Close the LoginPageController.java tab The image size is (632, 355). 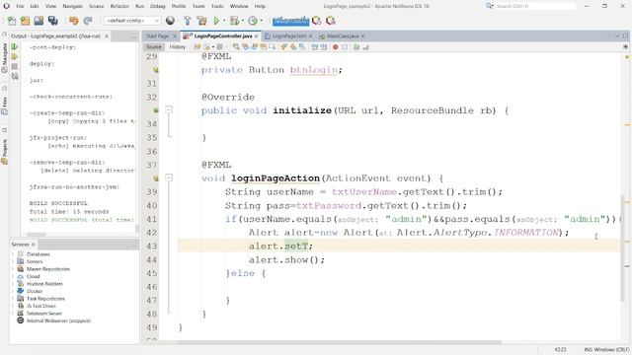(x=257, y=36)
